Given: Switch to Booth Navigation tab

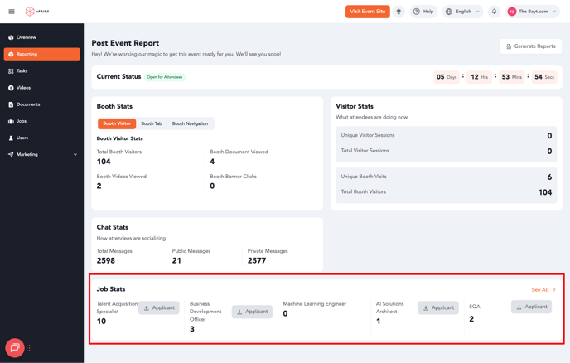Looking at the screenshot, I should tap(190, 123).
